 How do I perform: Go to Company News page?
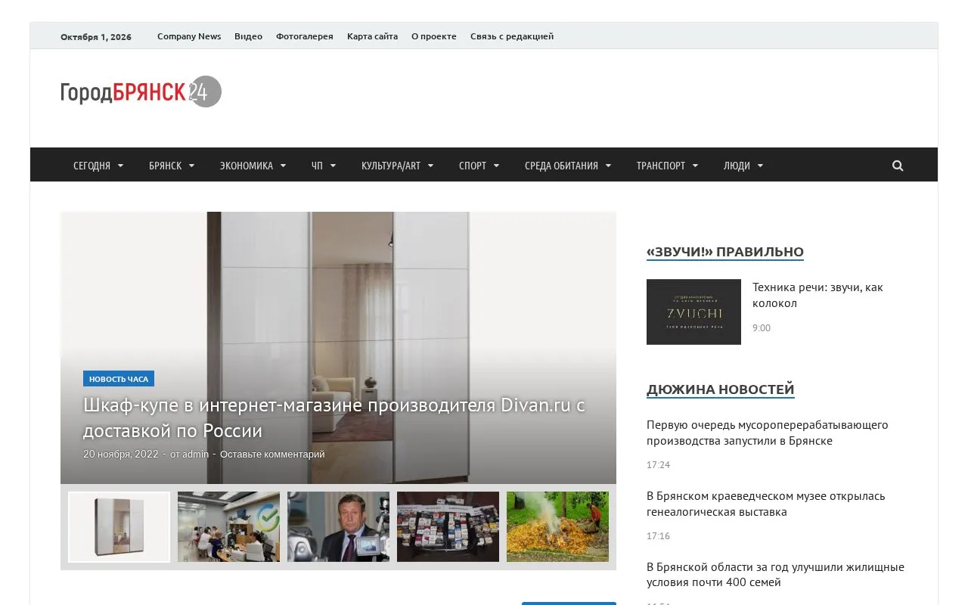[189, 36]
